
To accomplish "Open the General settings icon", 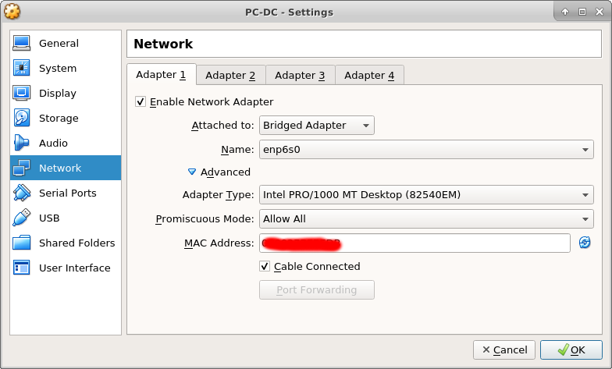I will (x=22, y=43).
